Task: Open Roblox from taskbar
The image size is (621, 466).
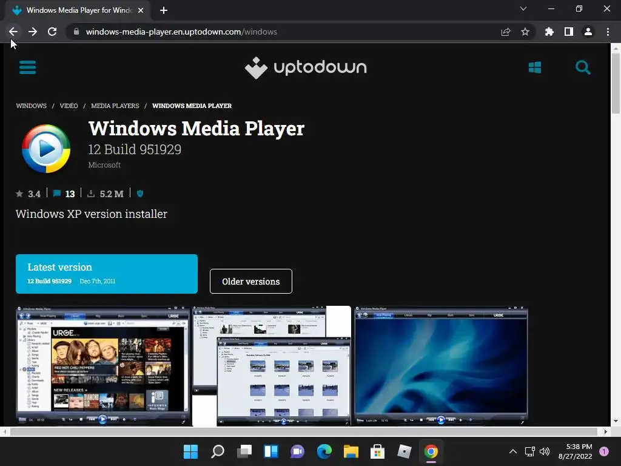Action: coord(404,451)
